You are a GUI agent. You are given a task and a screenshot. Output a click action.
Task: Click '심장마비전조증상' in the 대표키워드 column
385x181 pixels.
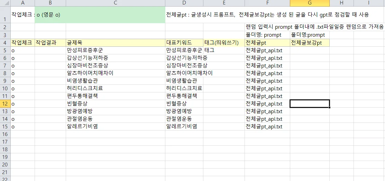pos(184,65)
